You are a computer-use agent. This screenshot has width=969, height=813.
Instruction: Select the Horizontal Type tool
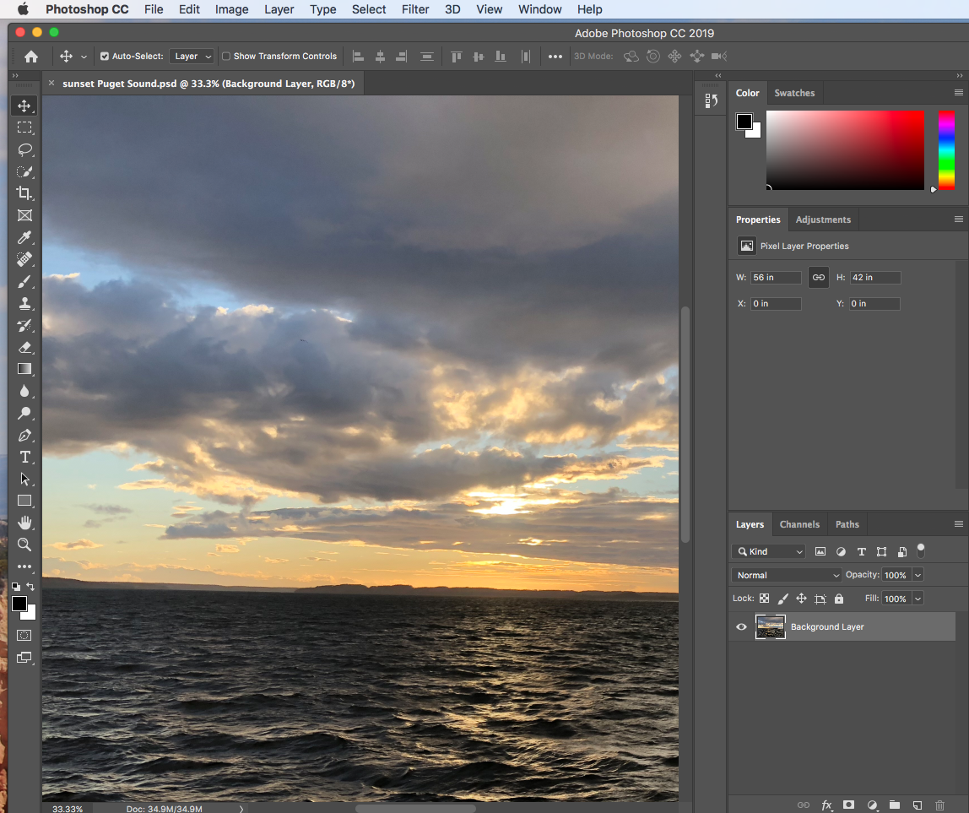point(24,457)
